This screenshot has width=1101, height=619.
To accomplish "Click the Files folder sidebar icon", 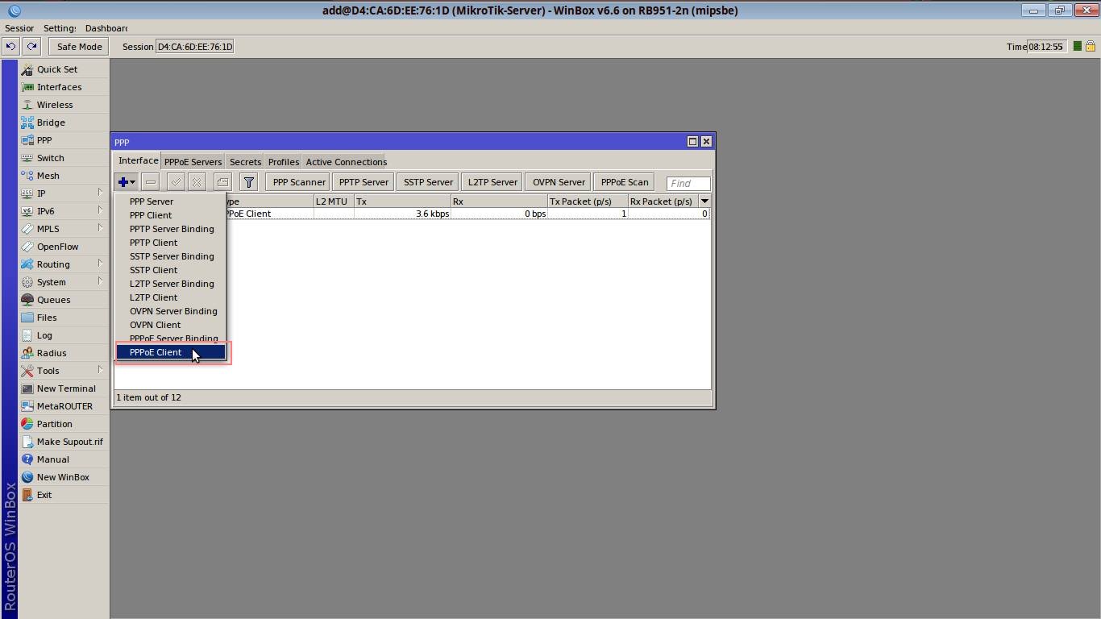I will [27, 318].
